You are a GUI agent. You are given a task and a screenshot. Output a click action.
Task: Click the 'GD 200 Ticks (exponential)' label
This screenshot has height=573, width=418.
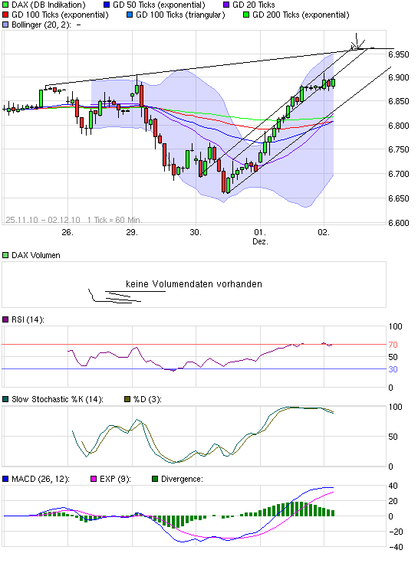(301, 15)
